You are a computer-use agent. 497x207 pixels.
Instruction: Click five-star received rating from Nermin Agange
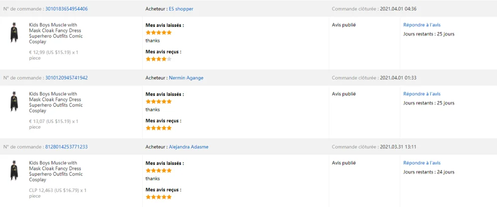(x=159, y=128)
